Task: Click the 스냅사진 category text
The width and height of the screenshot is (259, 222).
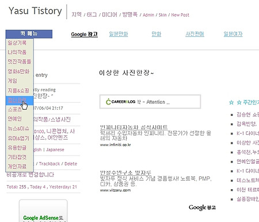Action: click(61, 119)
